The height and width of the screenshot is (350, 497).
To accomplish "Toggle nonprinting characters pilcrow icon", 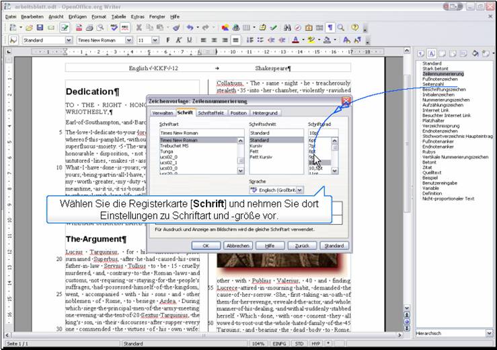I will click(x=330, y=28).
